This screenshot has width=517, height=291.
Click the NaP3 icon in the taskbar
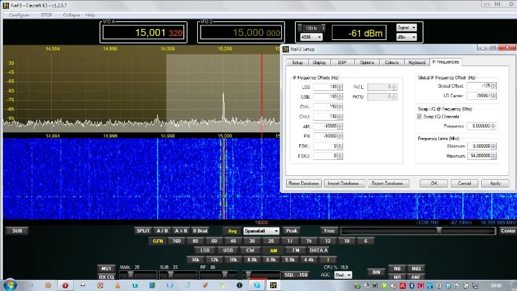[x=273, y=284]
